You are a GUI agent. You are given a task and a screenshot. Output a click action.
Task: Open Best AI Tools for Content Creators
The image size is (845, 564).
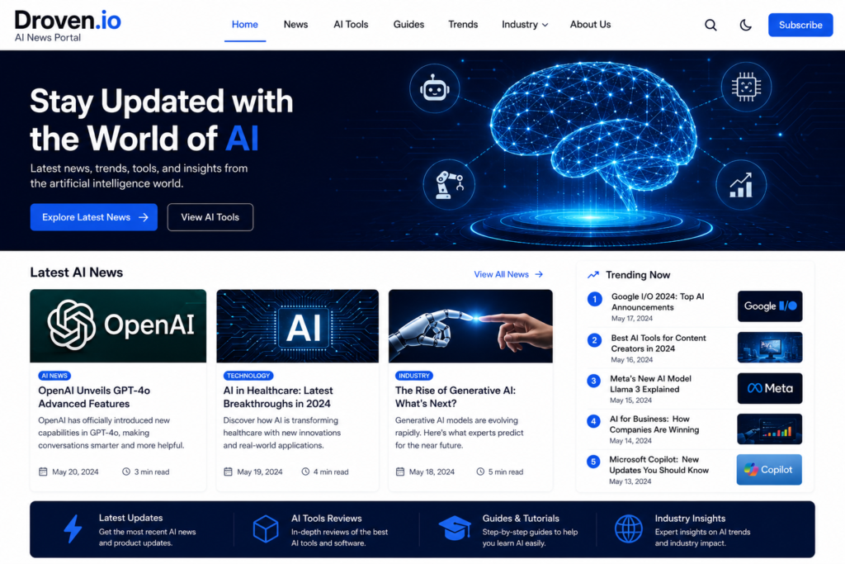(x=658, y=344)
